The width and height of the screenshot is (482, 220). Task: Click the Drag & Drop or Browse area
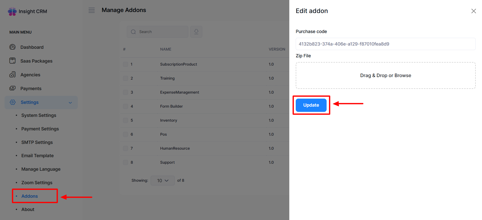[x=386, y=76]
